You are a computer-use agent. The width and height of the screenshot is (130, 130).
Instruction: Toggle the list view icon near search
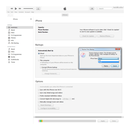click(92, 8)
